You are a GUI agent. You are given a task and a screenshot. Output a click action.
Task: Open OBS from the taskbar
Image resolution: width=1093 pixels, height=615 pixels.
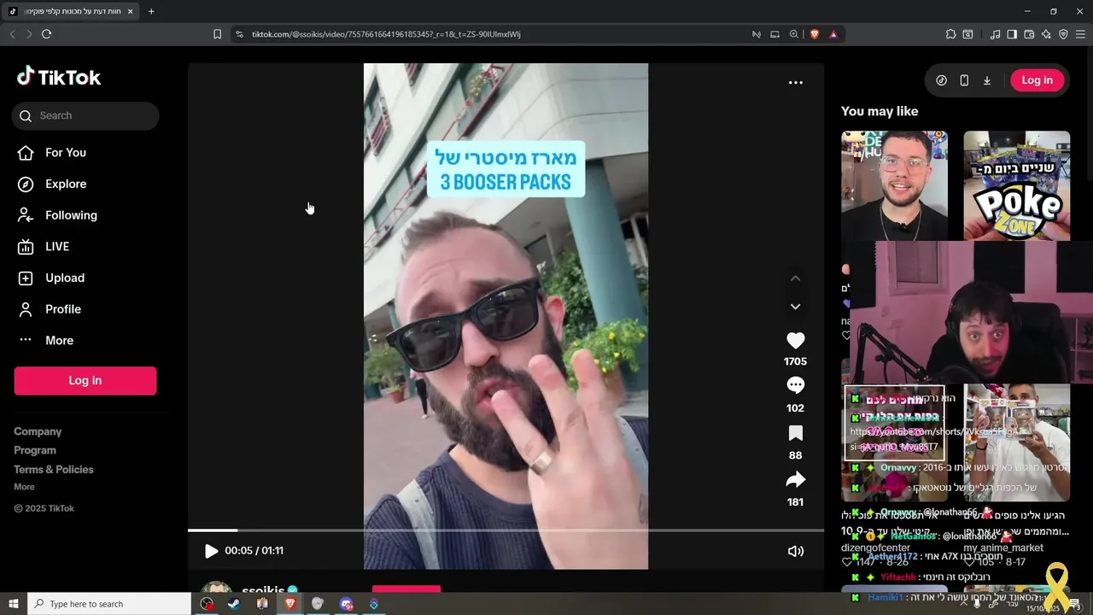click(207, 604)
